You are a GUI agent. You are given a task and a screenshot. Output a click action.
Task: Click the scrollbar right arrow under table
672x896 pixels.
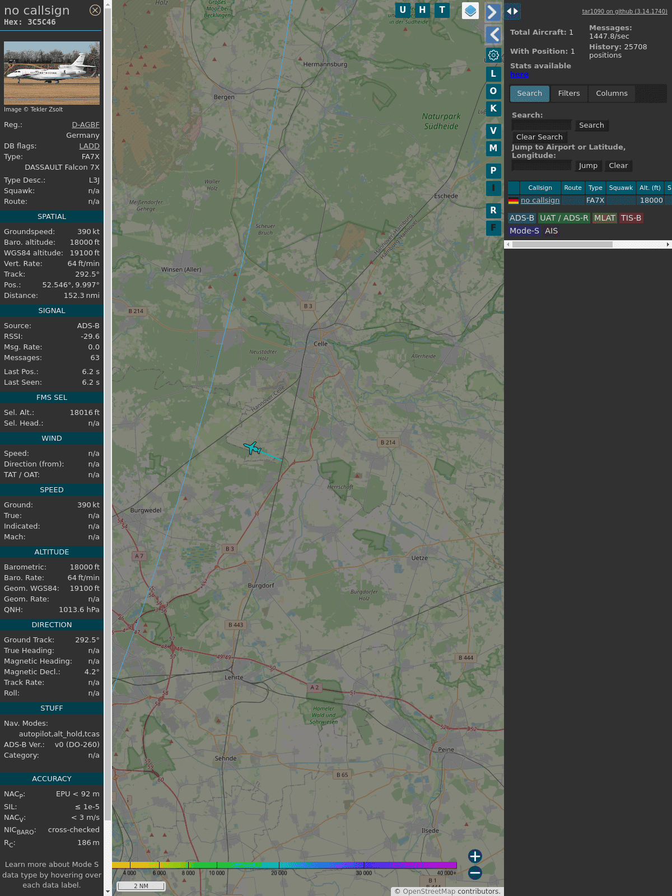668,245
